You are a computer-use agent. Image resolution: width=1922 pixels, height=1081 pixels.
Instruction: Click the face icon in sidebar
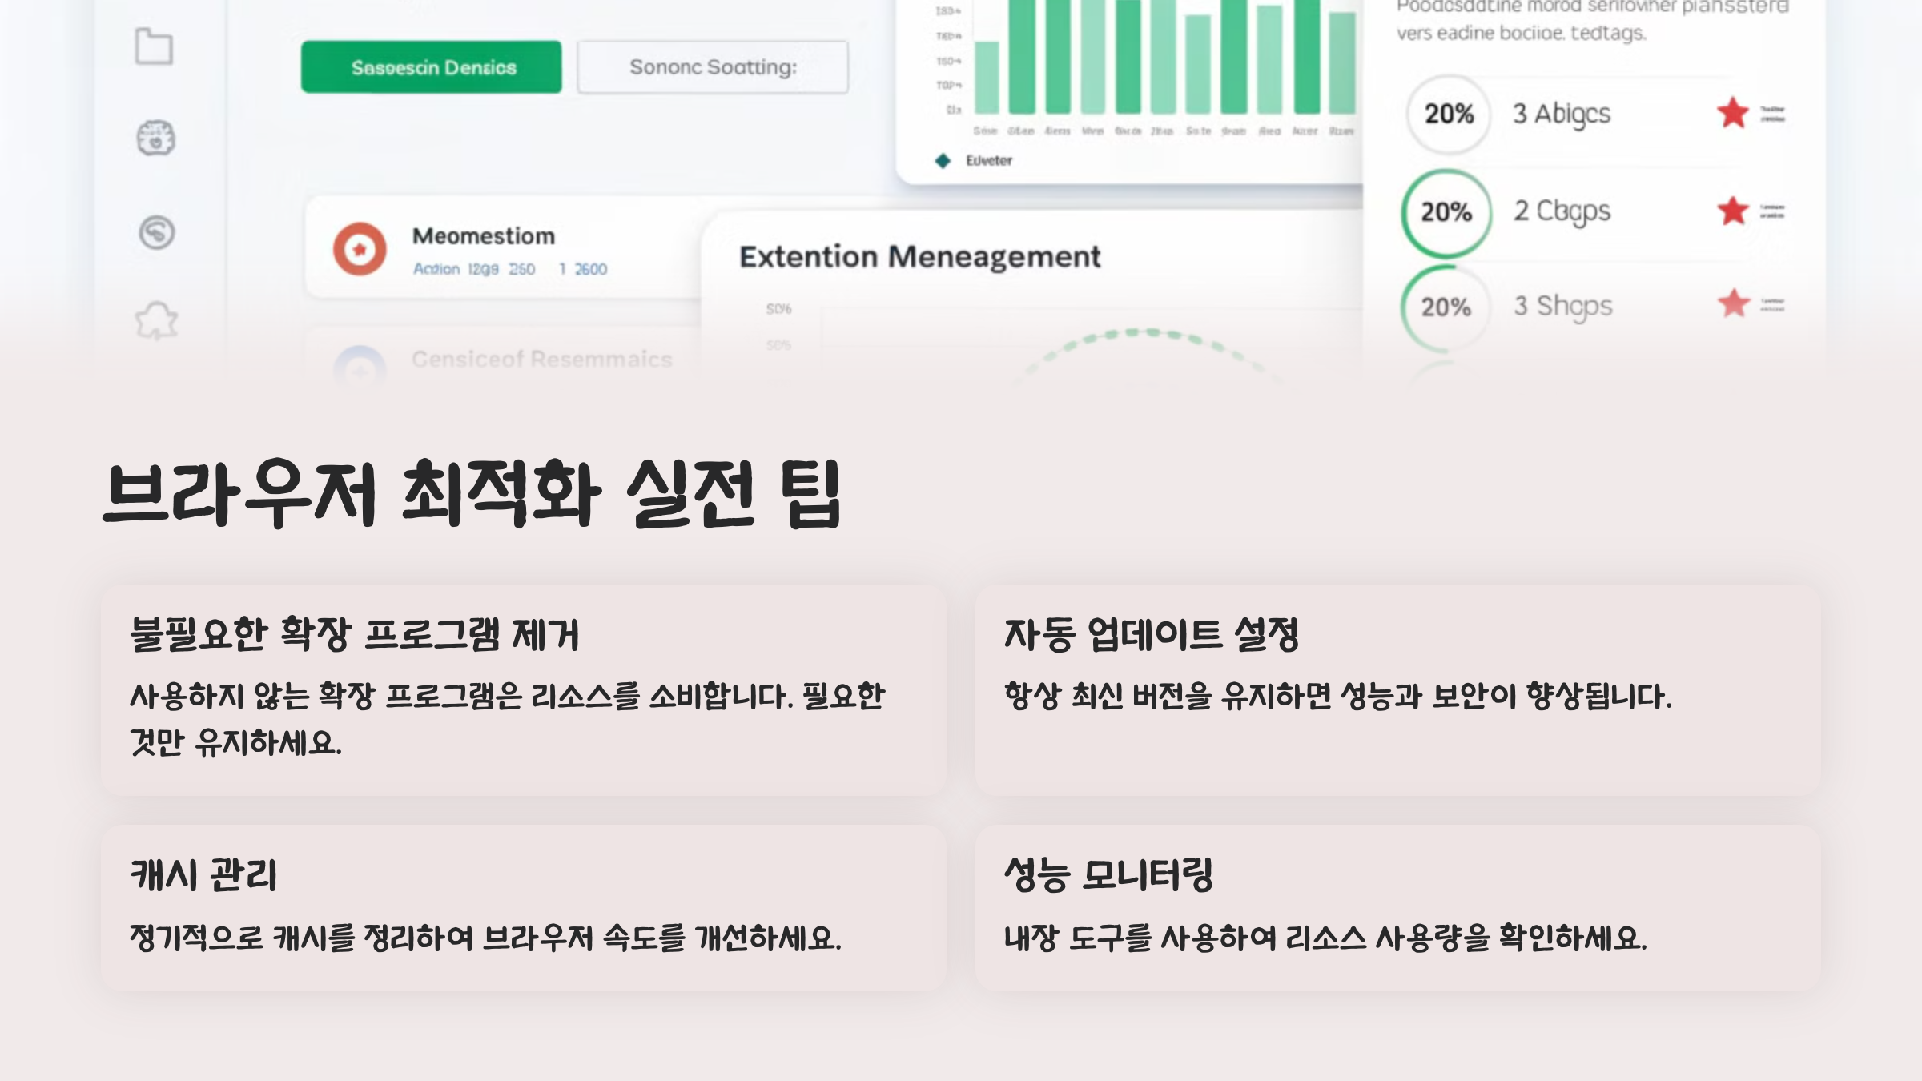point(155,138)
